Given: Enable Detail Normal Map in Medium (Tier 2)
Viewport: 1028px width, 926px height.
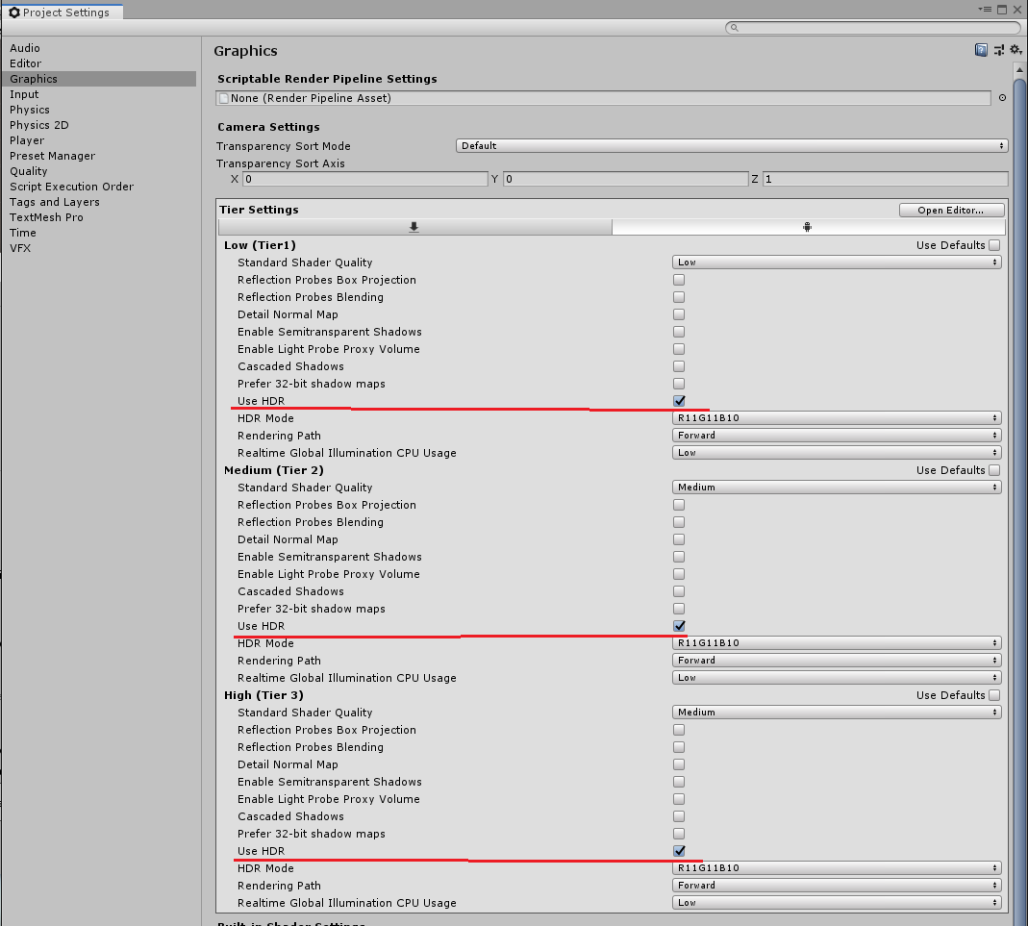Looking at the screenshot, I should pyautogui.click(x=679, y=539).
